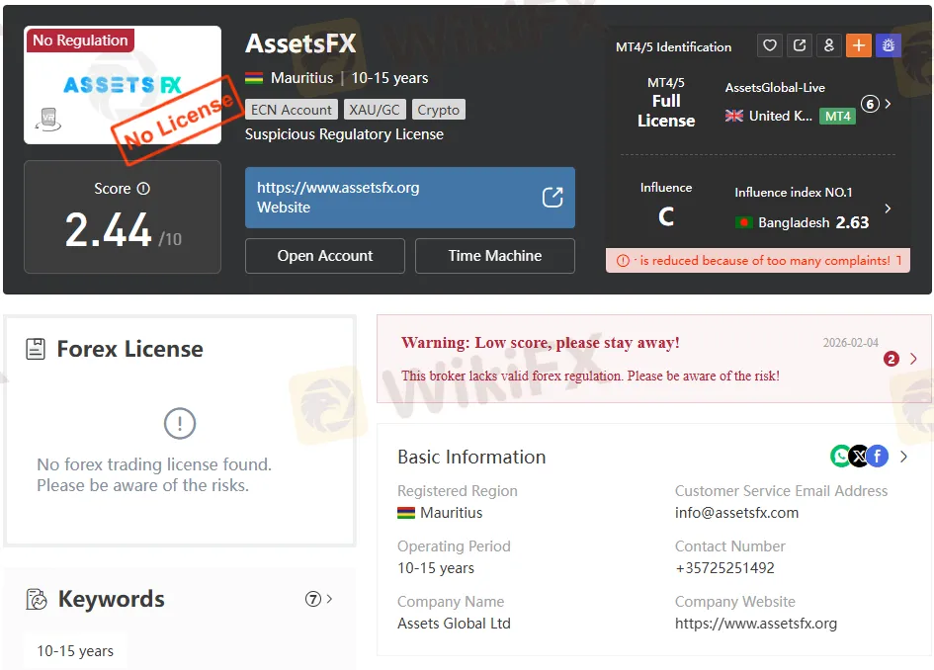Click the contact number +35725251492

(x=724, y=568)
